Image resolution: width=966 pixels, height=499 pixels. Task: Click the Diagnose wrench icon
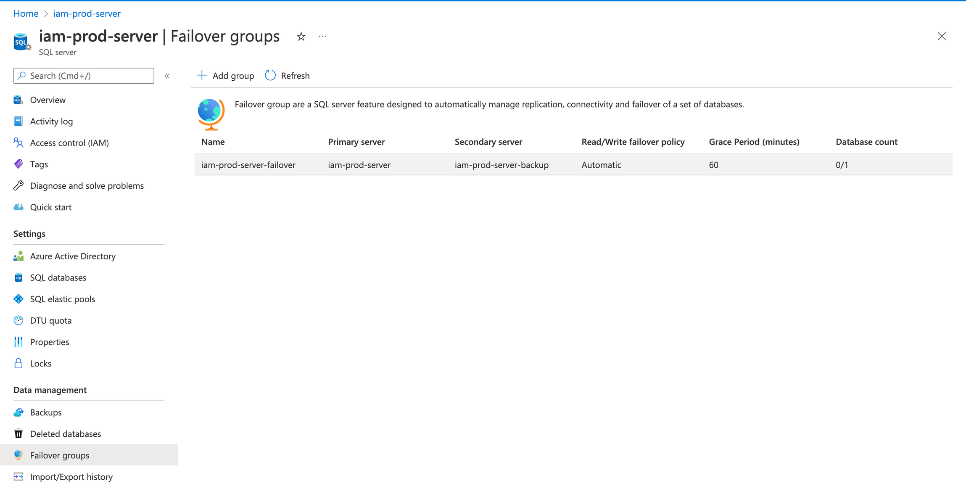tap(18, 186)
